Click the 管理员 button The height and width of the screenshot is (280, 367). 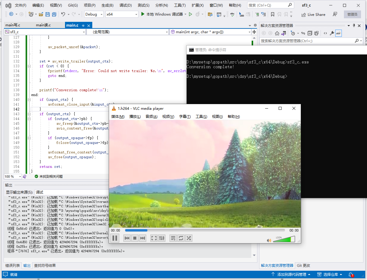point(352,14)
